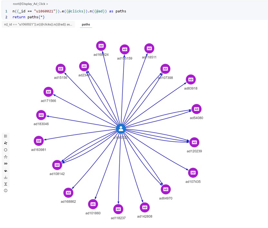This screenshot has height=228, width=268.
Task: Select the force-directed graph layout icon
Action: point(5,143)
